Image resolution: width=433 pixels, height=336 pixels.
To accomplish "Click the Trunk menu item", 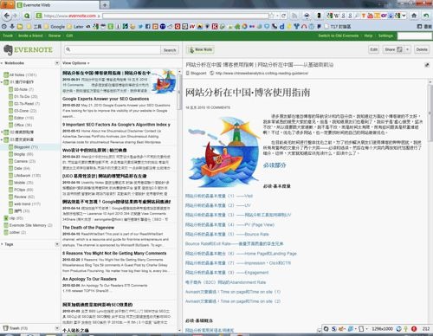I will pyautogui.click(x=8, y=36).
